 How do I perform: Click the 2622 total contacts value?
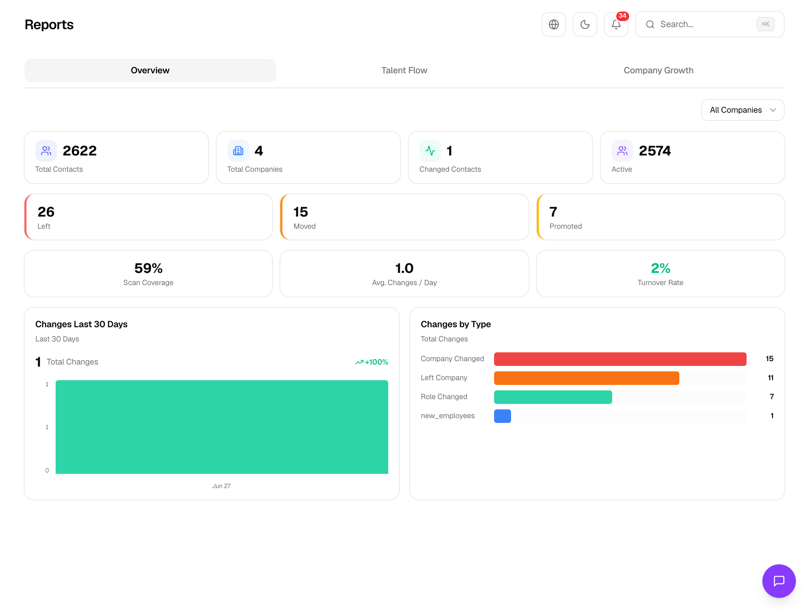click(x=80, y=151)
